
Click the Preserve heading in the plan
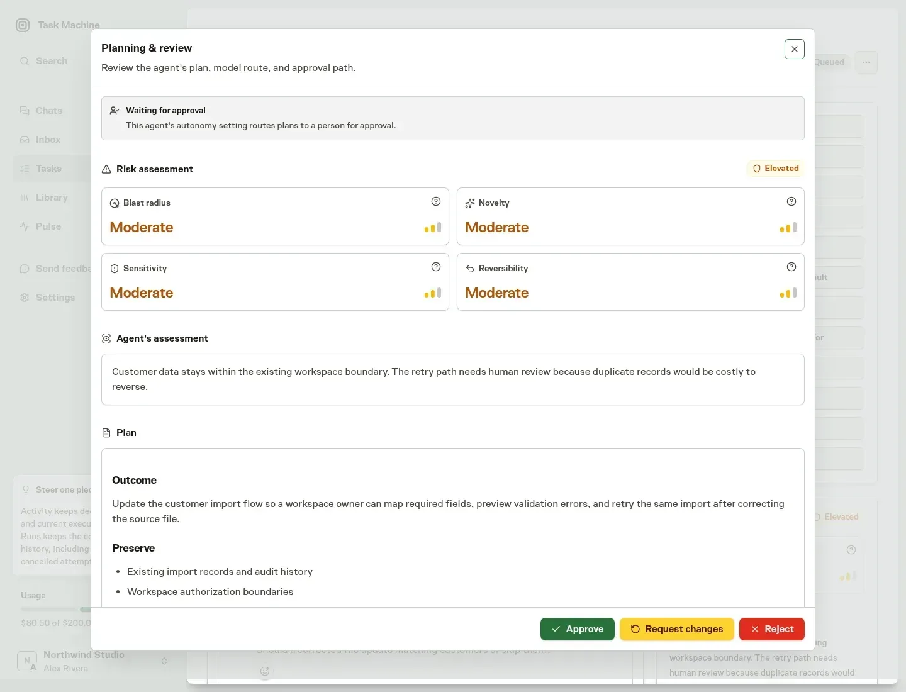[133, 549]
